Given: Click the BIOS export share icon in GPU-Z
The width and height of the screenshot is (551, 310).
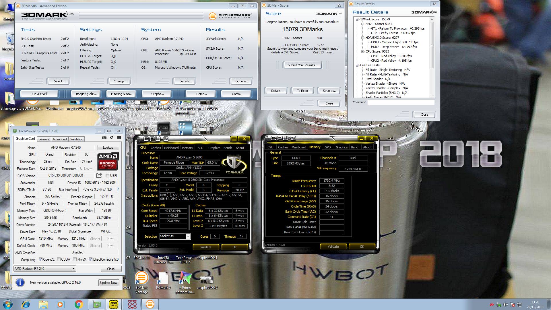Looking at the screenshot, I should [x=99, y=175].
